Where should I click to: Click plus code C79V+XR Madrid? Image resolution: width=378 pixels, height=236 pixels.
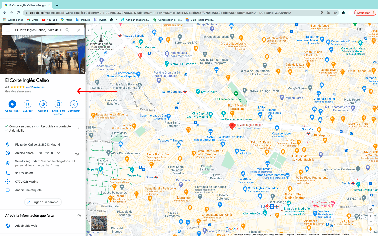point(27,182)
